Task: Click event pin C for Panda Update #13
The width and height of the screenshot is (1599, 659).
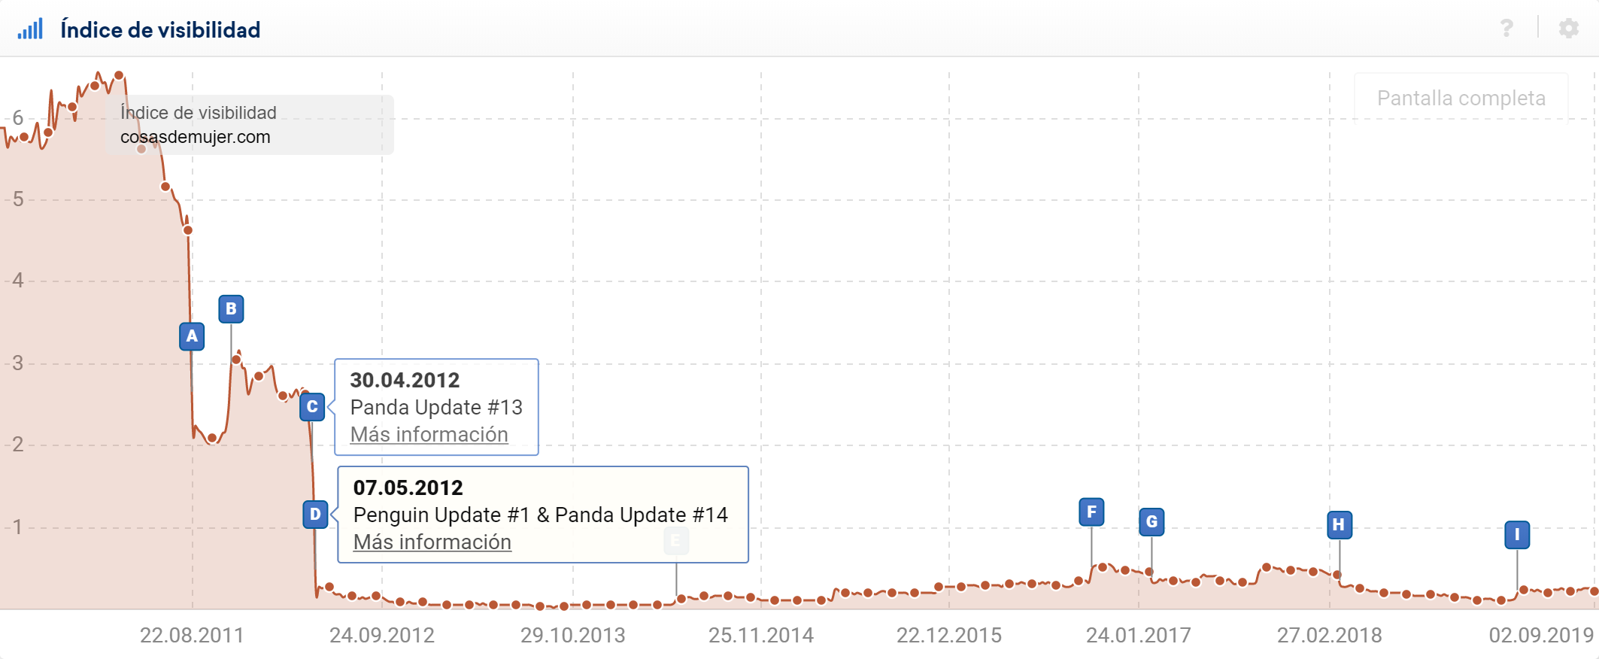Action: click(312, 407)
